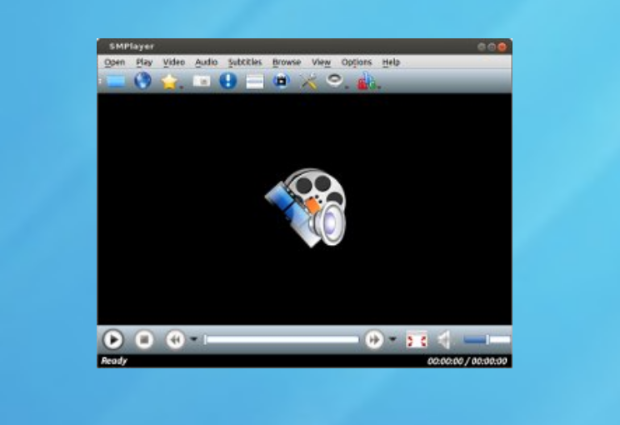Viewport: 620px width, 425px height.
Task: Toggle fullscreen with the red arrows icon
Action: pos(417,340)
